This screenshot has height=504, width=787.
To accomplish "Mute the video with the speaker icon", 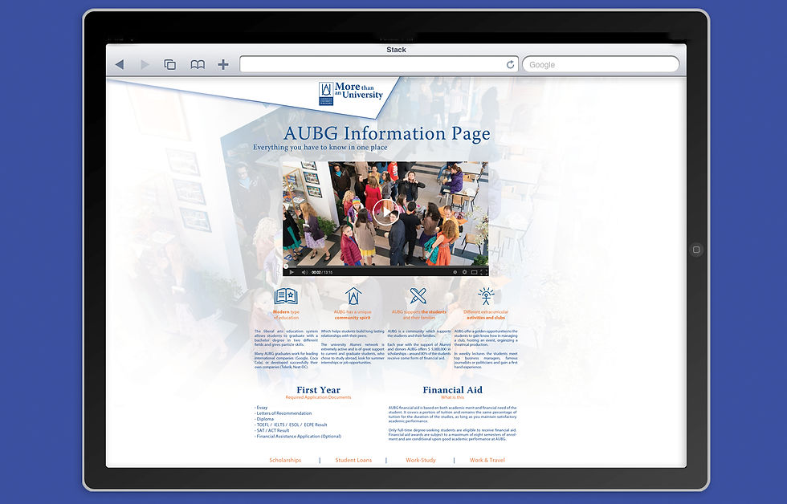I will tap(304, 272).
